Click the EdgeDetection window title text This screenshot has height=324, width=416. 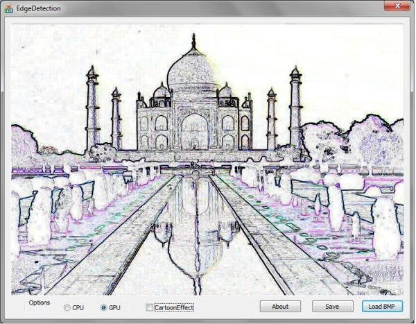38,8
